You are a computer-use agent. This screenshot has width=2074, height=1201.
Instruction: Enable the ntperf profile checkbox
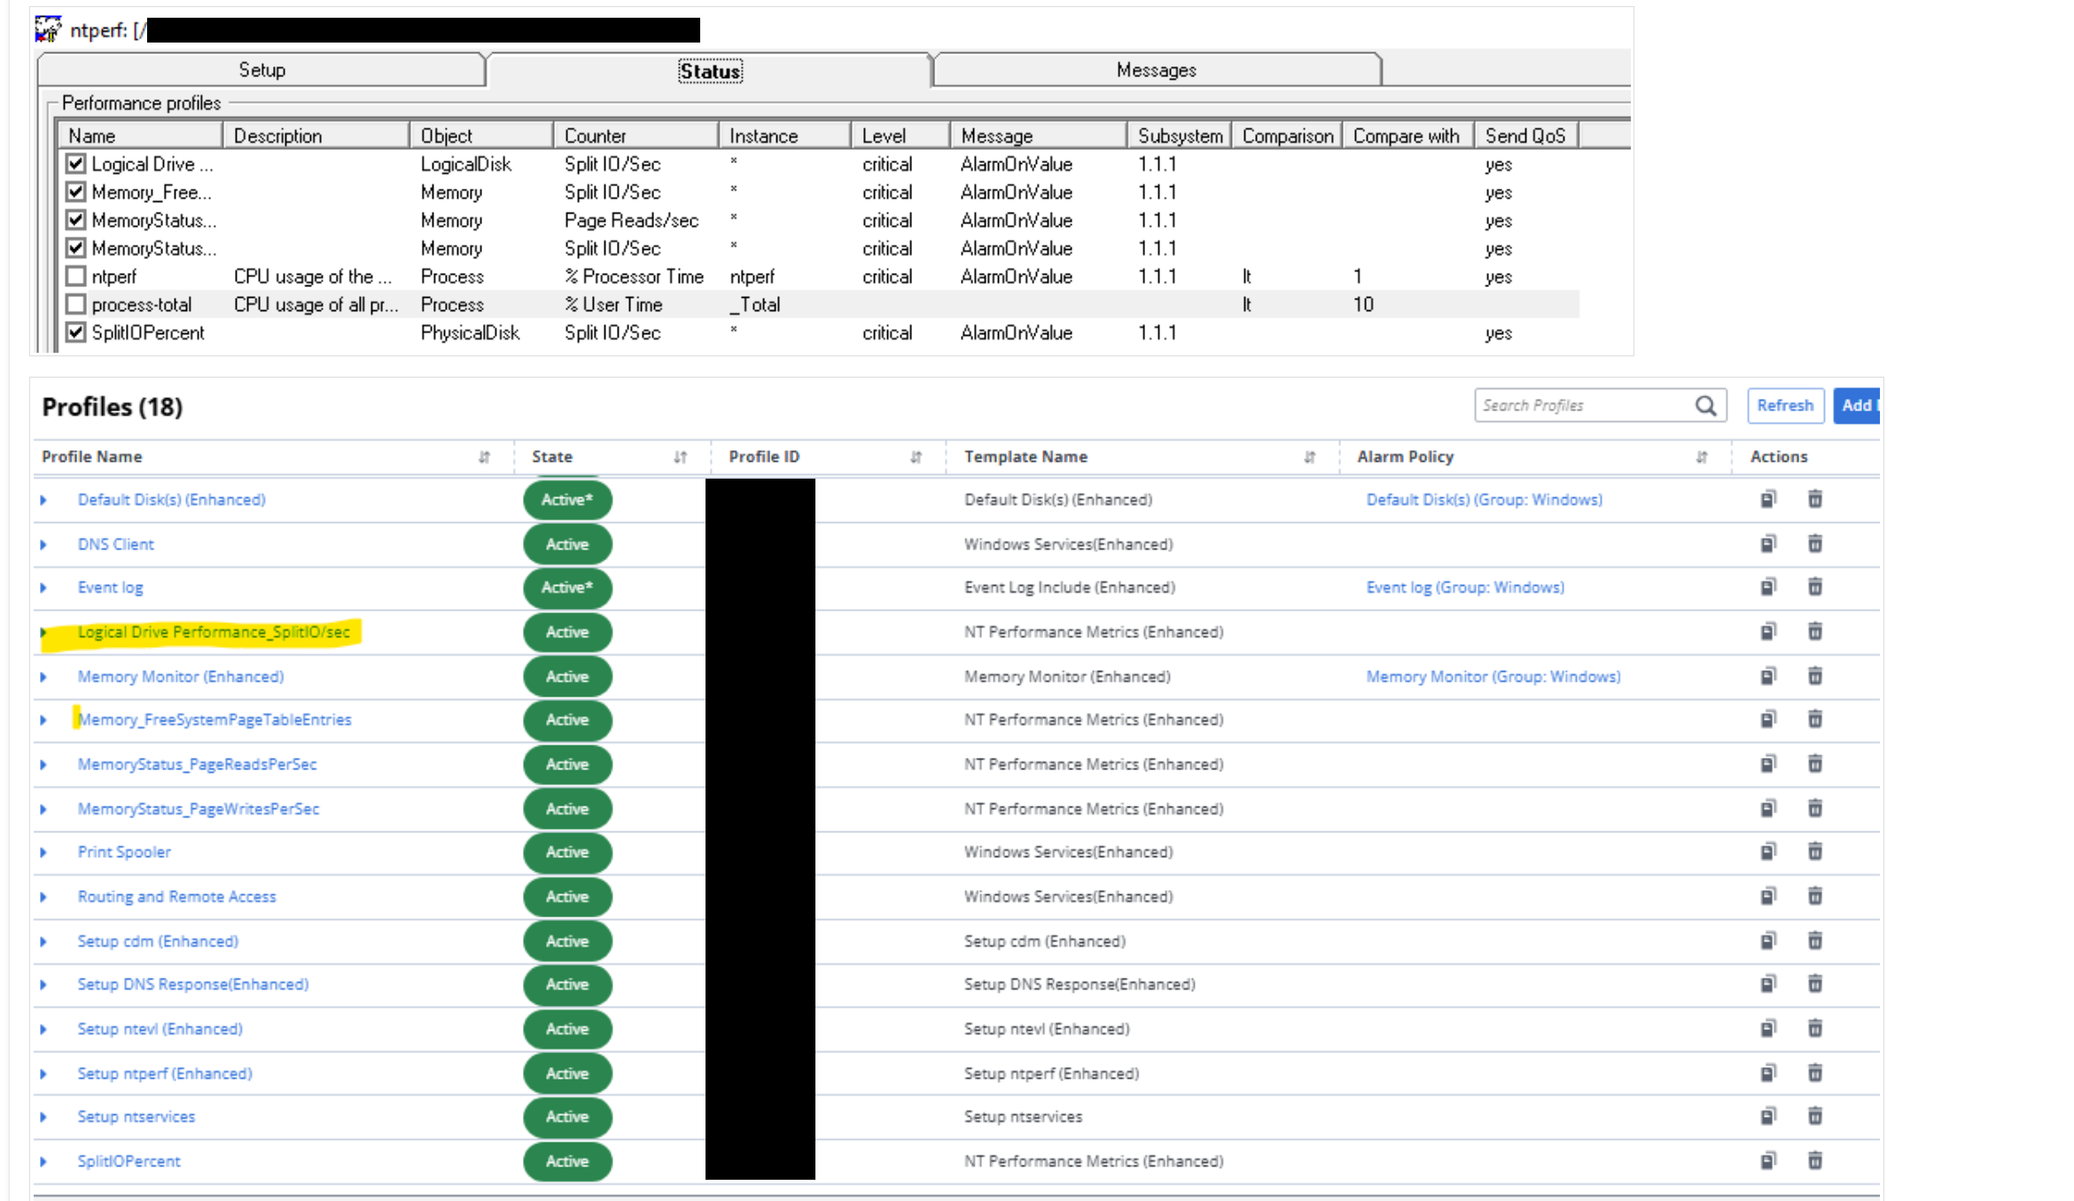coord(76,277)
